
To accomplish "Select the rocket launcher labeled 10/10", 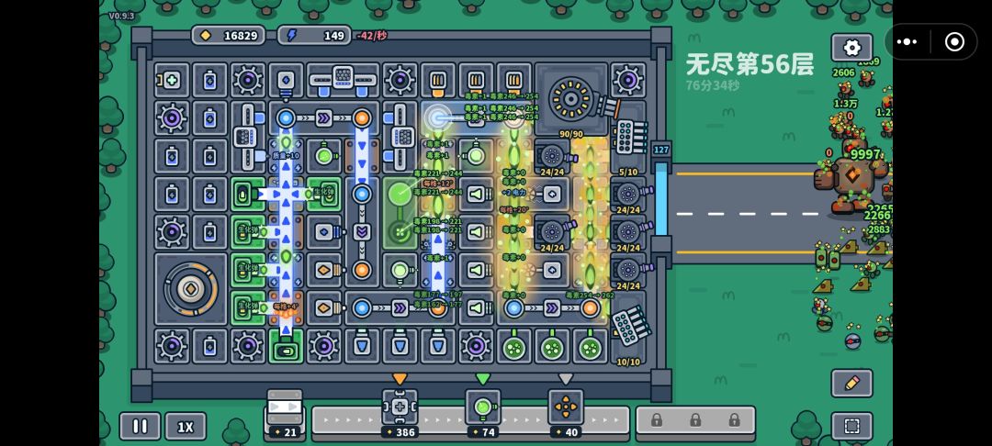I will pos(628,328).
